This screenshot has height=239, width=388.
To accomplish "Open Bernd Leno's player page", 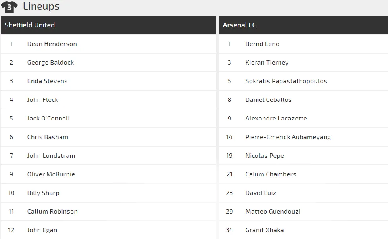I will (262, 44).
